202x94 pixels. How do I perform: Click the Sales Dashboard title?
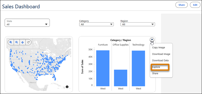(x=21, y=6)
